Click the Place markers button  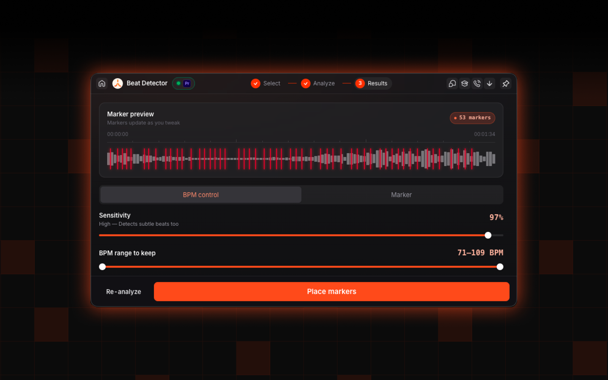pyautogui.click(x=331, y=291)
